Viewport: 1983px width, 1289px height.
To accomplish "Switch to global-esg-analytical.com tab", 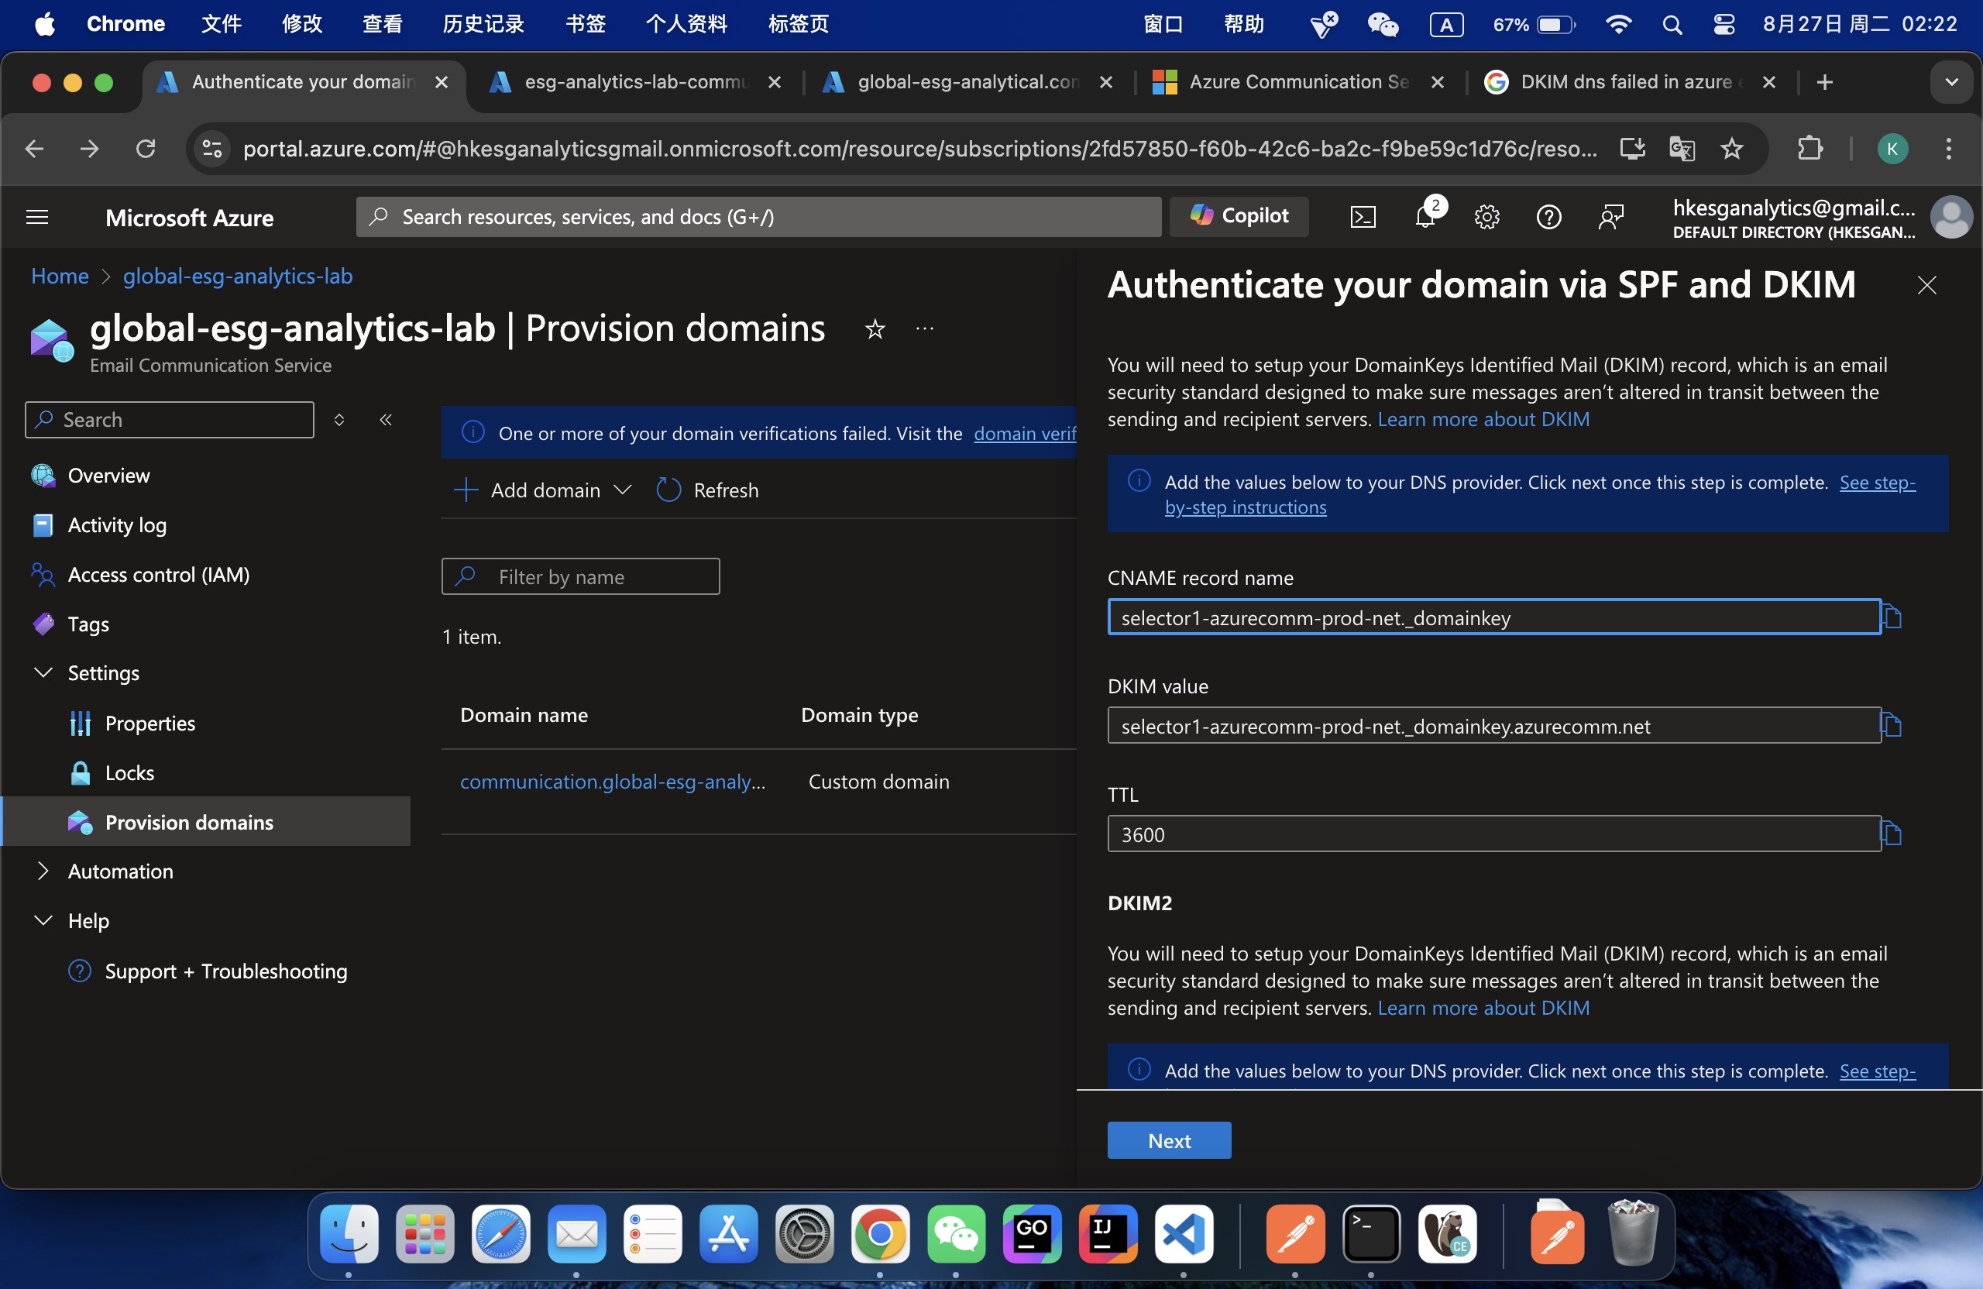I will coord(967,82).
